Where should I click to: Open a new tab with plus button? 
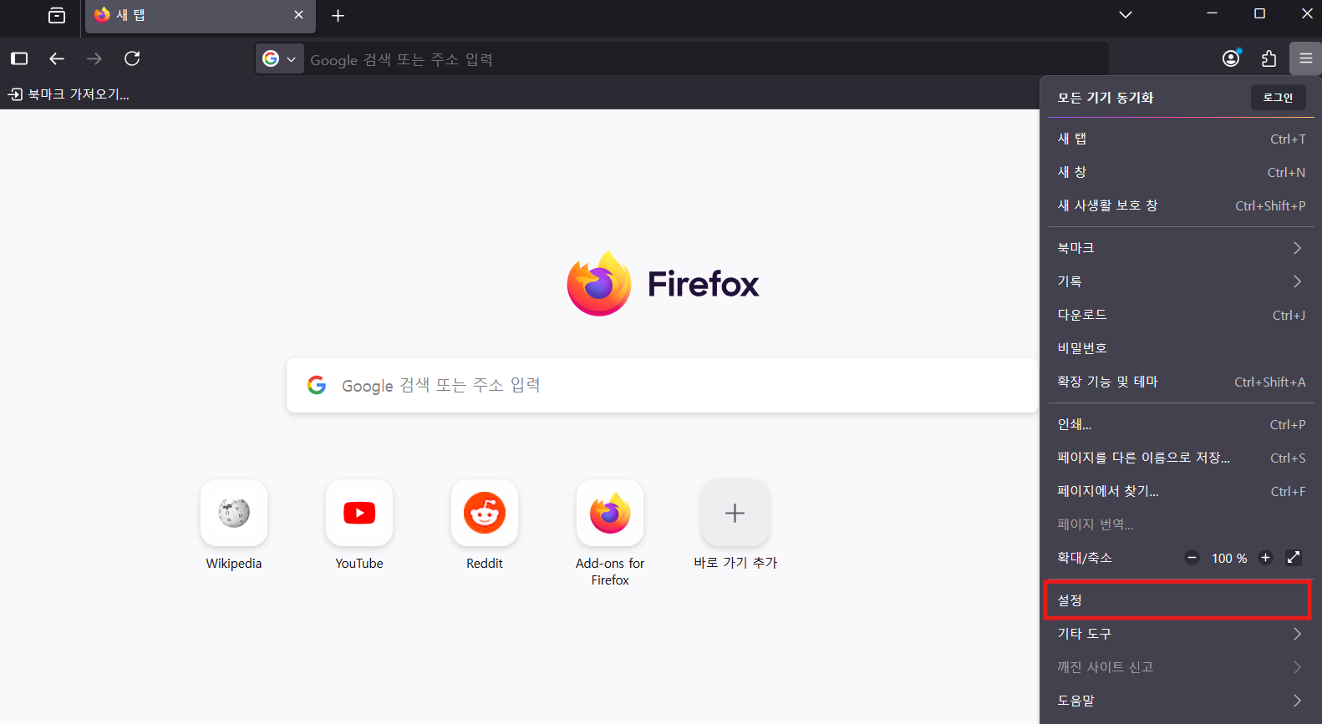coord(338,15)
